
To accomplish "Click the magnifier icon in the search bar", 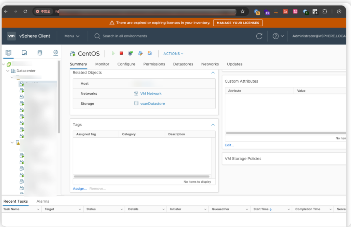I will coord(97,36).
